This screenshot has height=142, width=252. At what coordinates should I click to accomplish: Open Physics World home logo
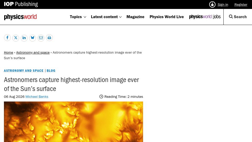[20, 17]
